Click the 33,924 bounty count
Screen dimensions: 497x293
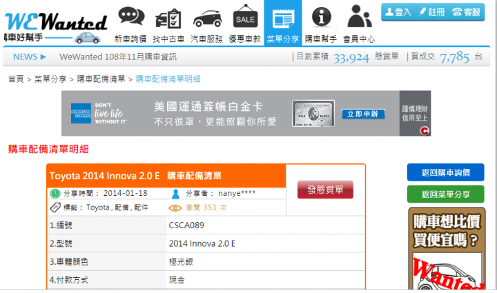[351, 58]
